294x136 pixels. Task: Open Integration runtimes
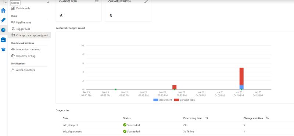click(x=28, y=49)
